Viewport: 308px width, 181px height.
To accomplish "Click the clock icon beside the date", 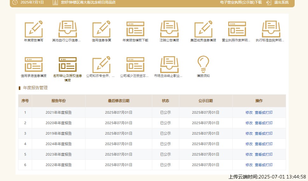I will (15, 2).
